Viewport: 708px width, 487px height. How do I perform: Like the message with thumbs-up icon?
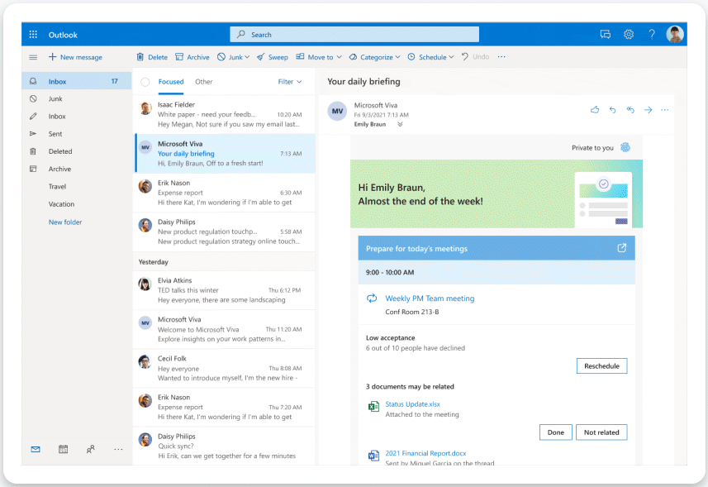[595, 110]
